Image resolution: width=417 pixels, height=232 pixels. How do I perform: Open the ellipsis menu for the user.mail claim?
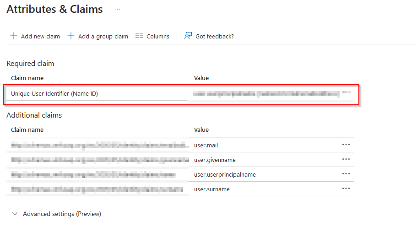tap(346, 145)
